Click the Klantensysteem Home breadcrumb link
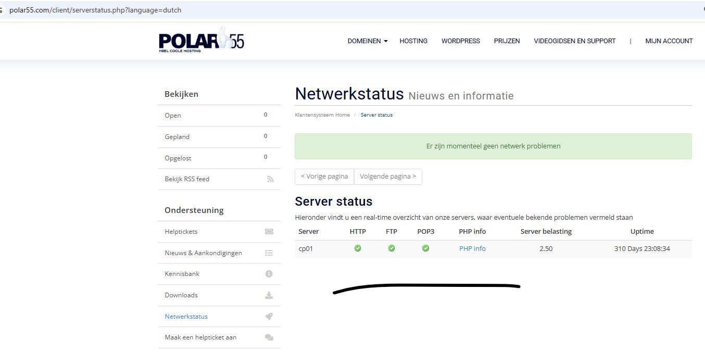 coord(322,115)
